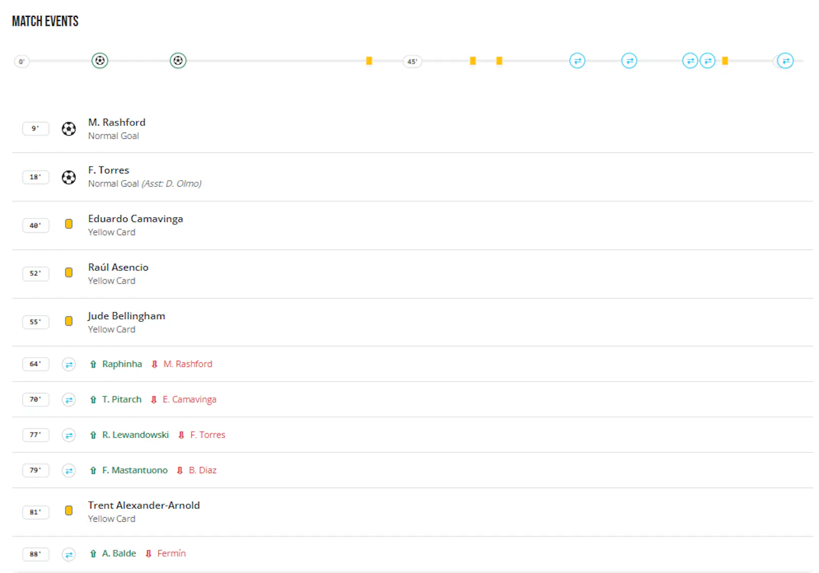Select goal scorer name M. Rashford at 9'
This screenshot has width=819, height=573.
117,122
